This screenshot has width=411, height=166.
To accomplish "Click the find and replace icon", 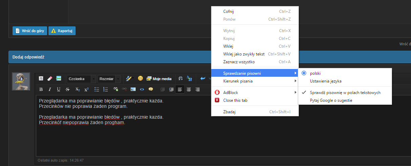I will [189, 78].
